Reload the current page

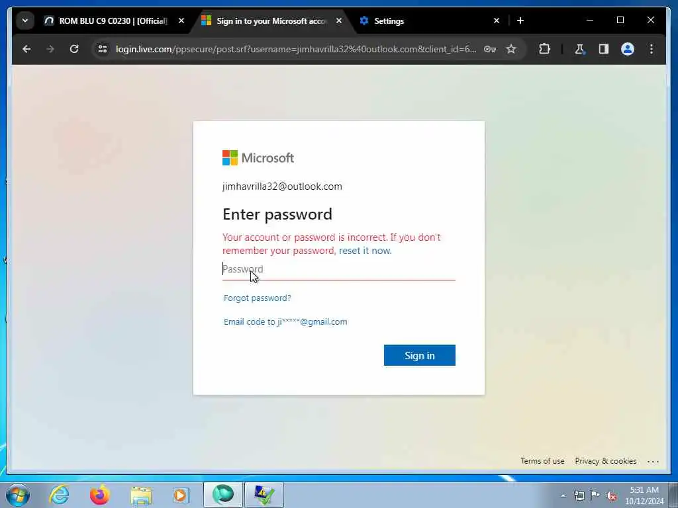[x=74, y=49]
